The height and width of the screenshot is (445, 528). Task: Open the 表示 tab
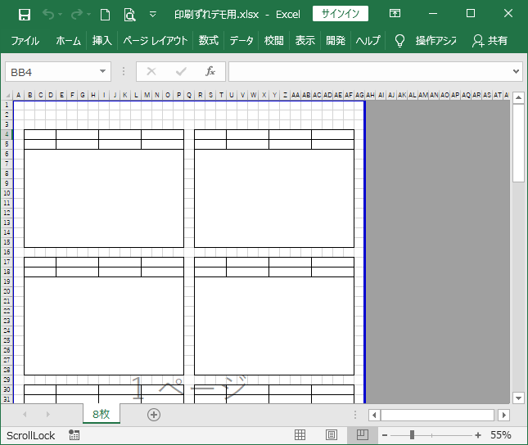point(305,41)
